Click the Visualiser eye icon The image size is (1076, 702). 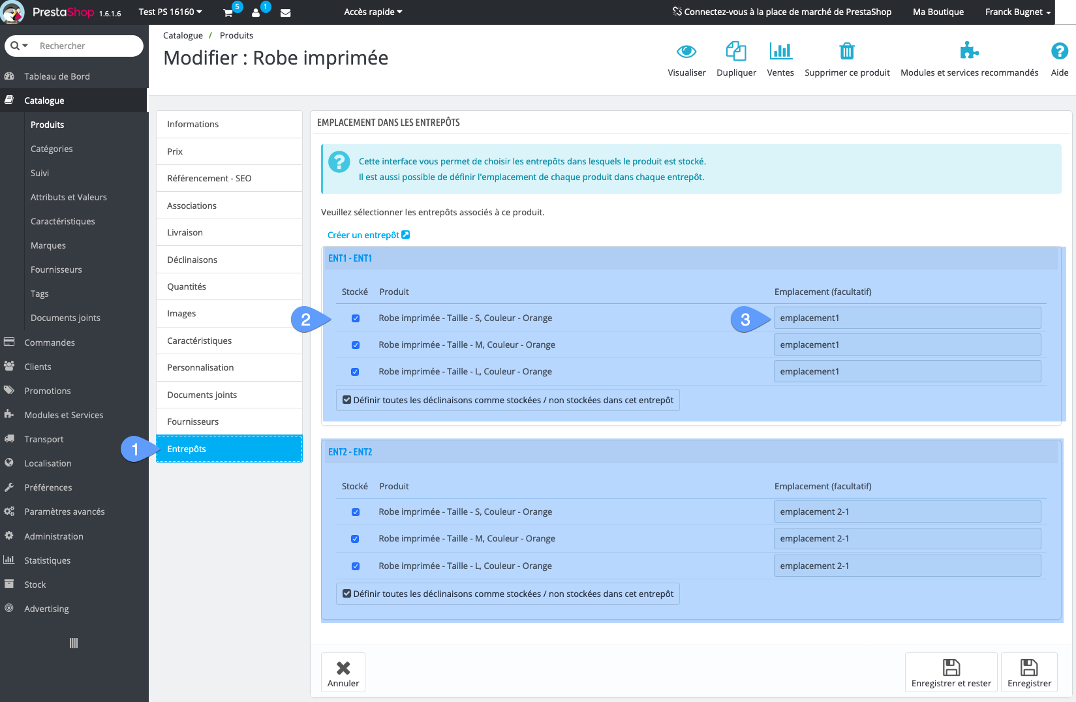click(686, 52)
